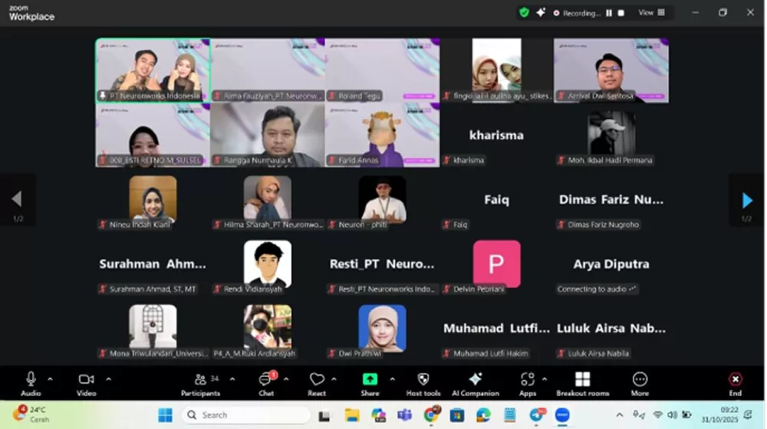Expand react options arrow

point(334,379)
